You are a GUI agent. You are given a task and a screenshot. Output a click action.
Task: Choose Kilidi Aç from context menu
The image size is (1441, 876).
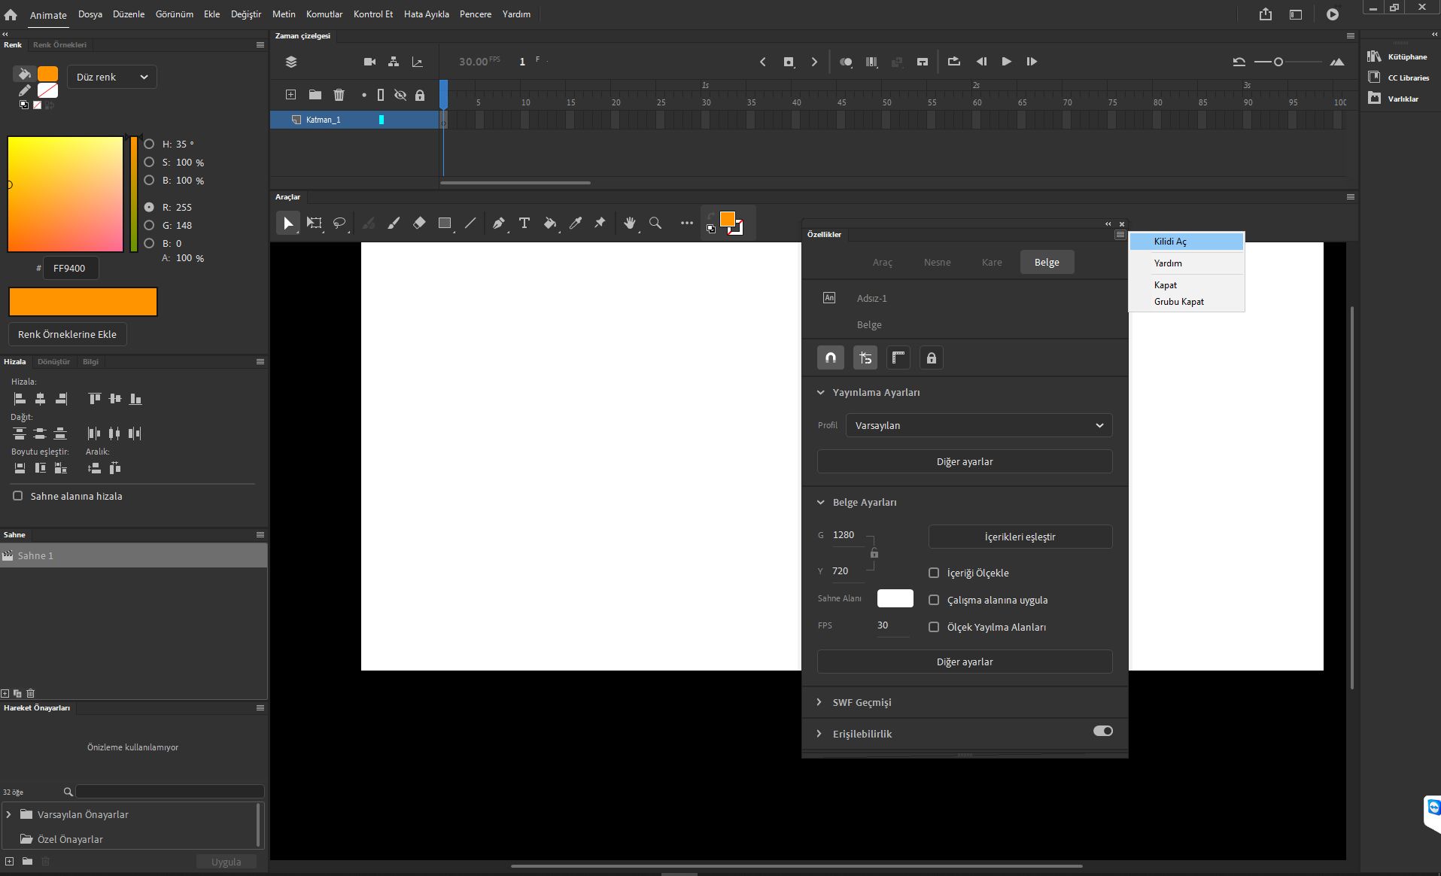(x=1170, y=242)
